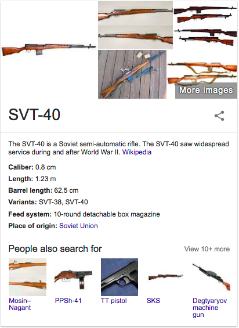
Task: Open the More images overlay
Action: pyautogui.click(x=206, y=90)
